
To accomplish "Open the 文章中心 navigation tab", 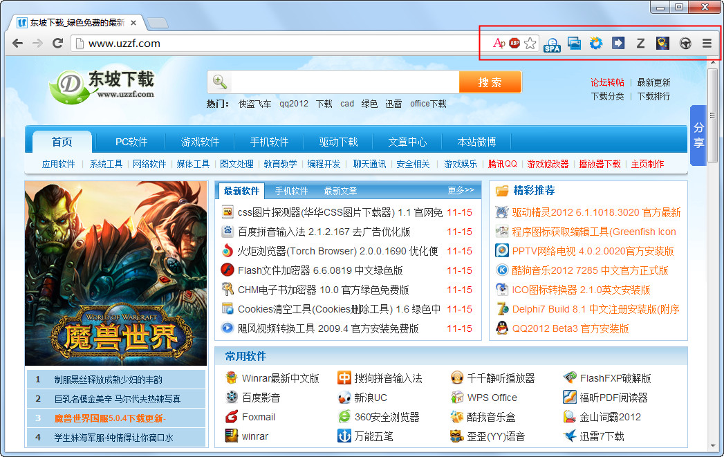I will coord(407,142).
